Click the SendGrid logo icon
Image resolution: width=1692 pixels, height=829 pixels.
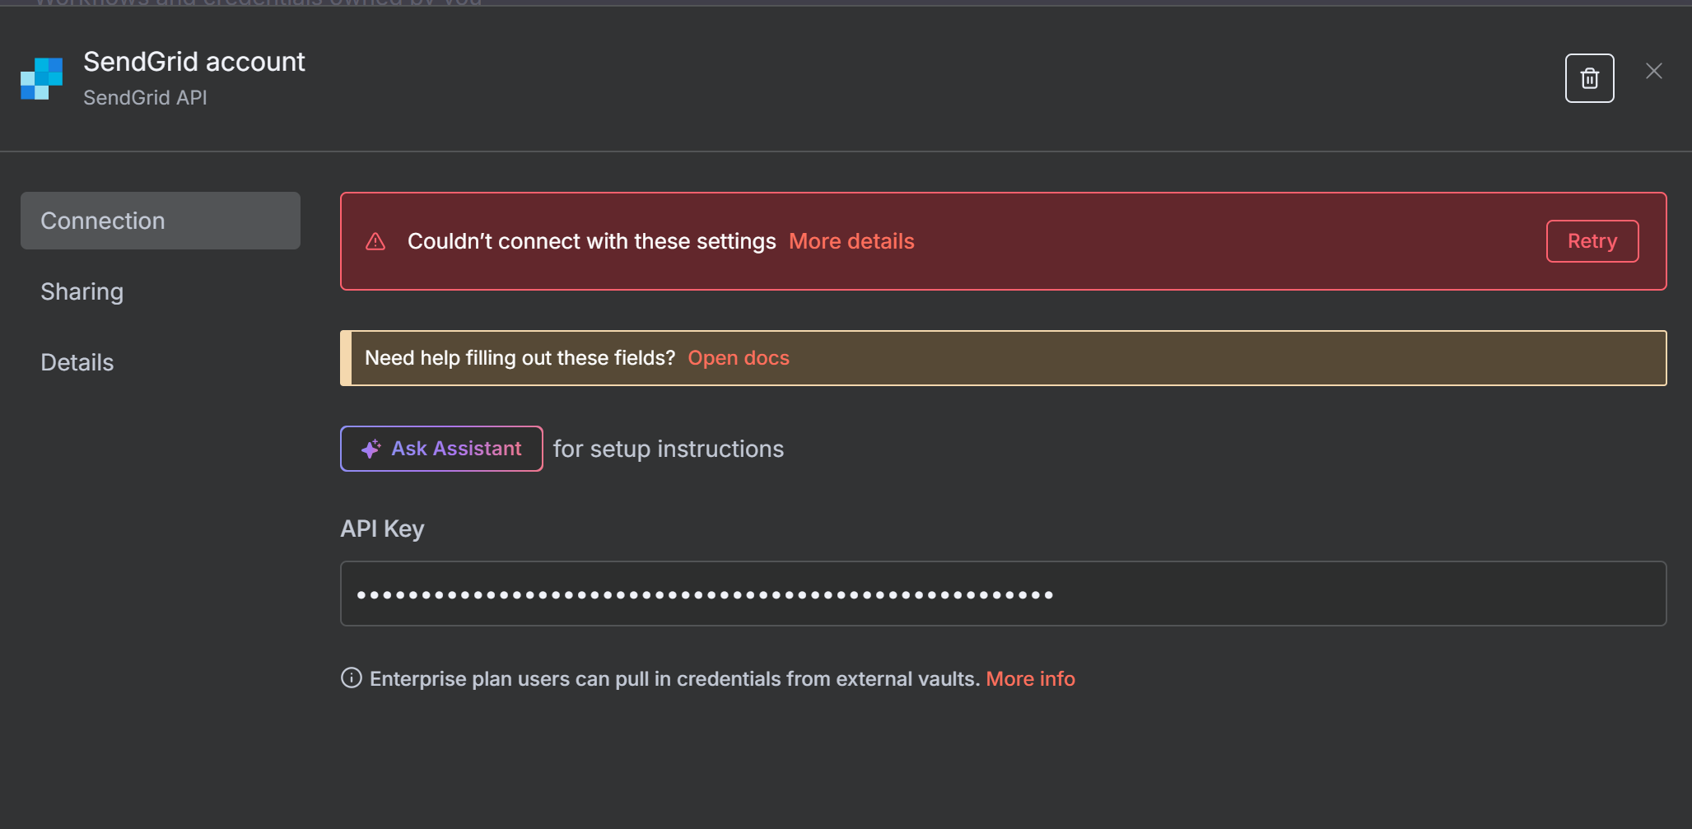point(42,78)
